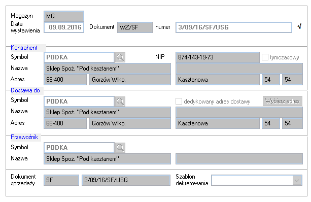Enable dedykowany adres dostawy checkbox

point(179,101)
